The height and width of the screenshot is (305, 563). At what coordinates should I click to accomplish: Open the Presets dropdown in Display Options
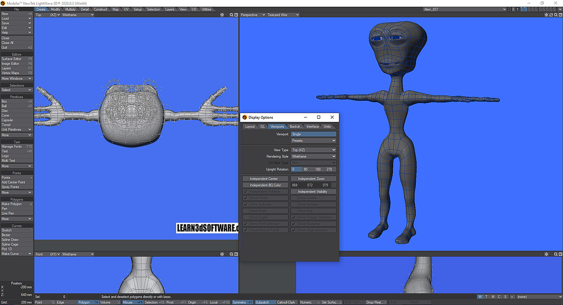click(313, 140)
